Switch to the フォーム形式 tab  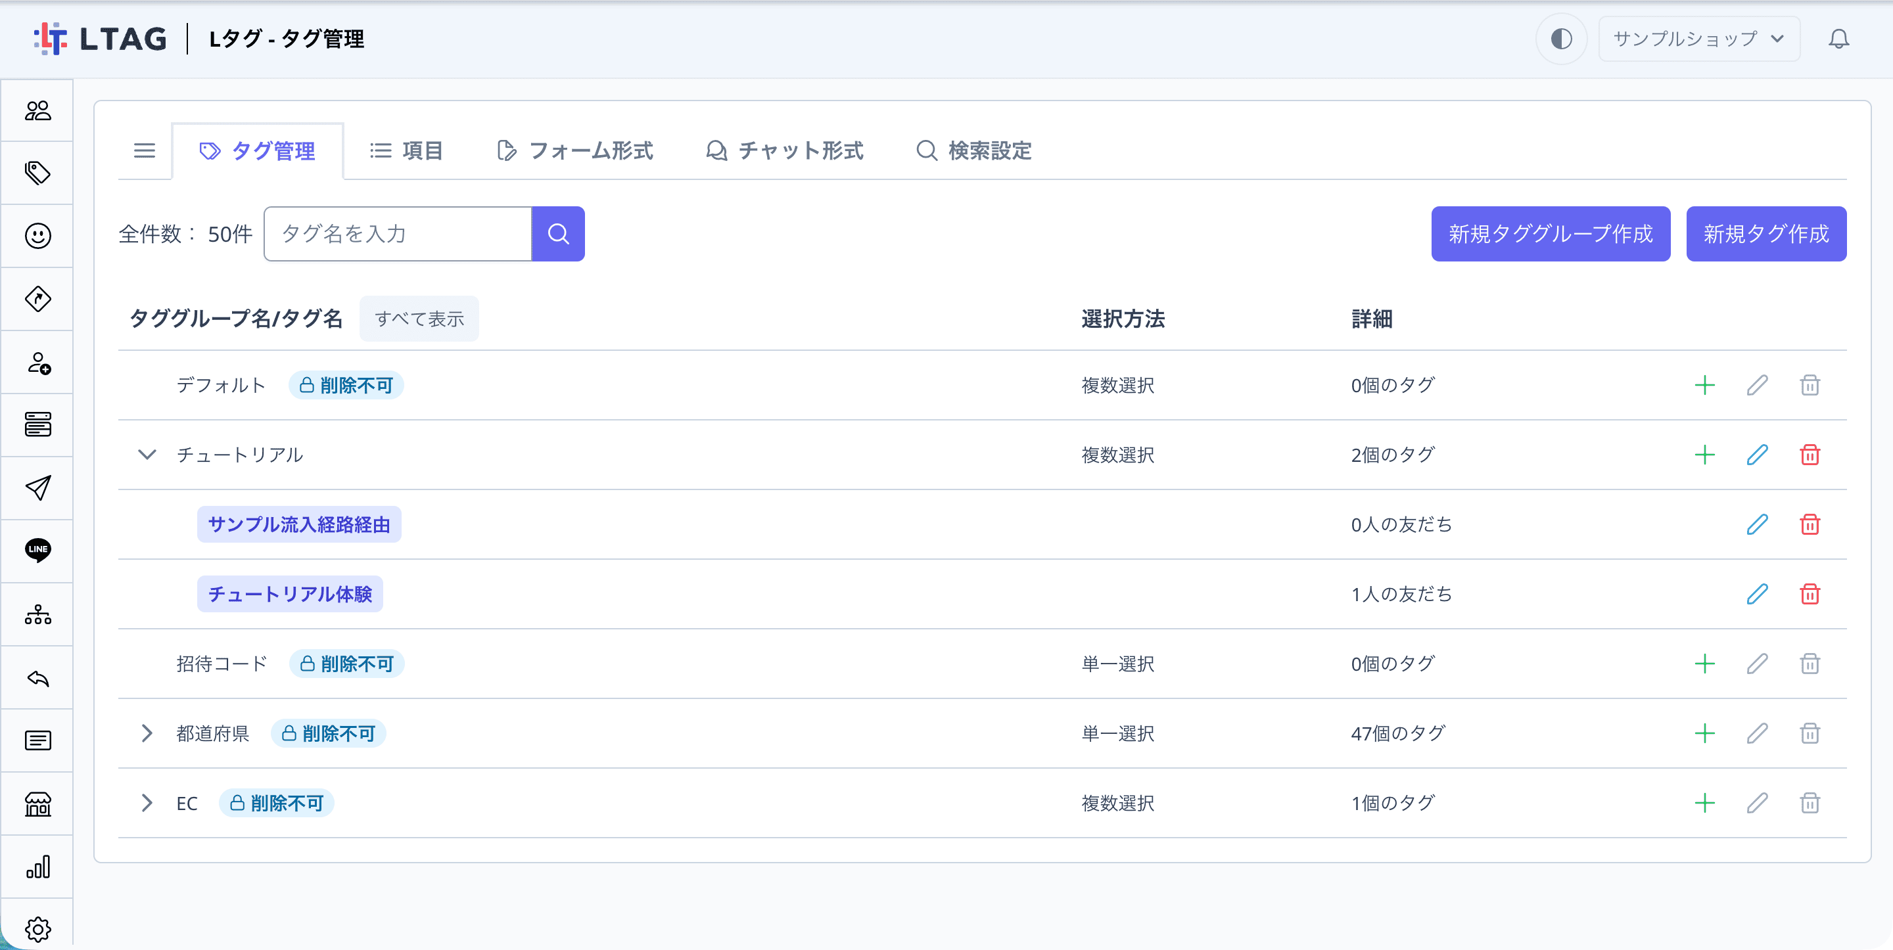(575, 150)
